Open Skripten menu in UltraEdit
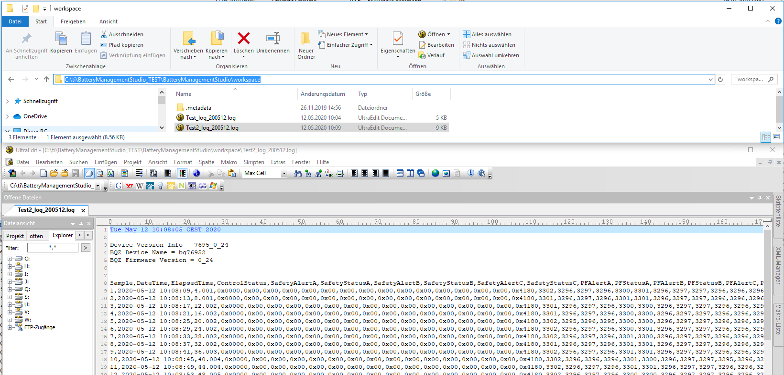The height and width of the screenshot is (375, 784). [x=254, y=162]
